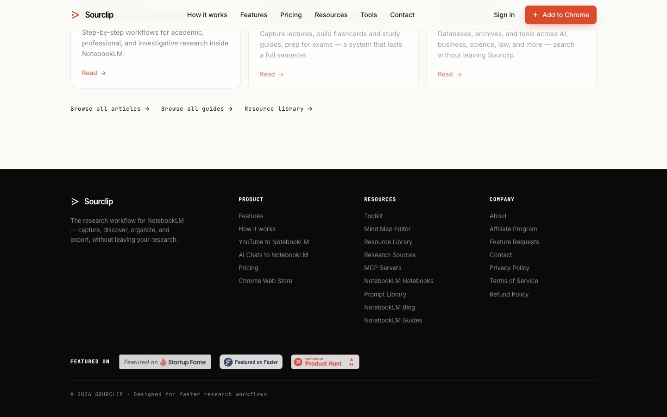667x417 pixels.
Task: Open the Product Hunt featured badge
Action: 325,362
